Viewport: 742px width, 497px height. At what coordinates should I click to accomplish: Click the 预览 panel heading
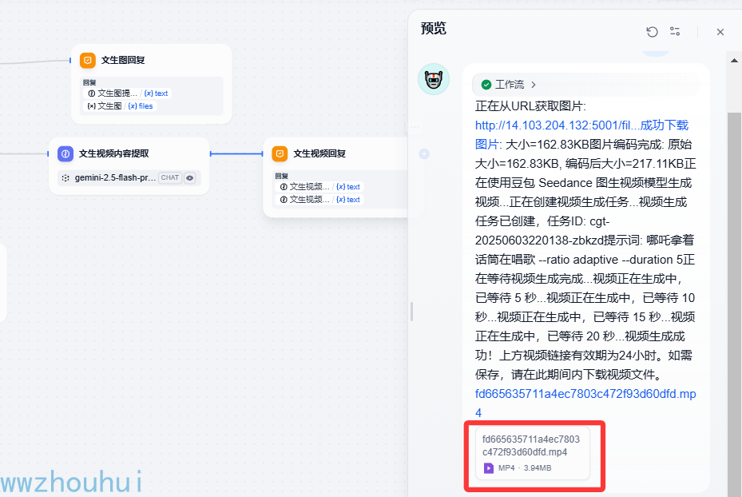point(434,29)
